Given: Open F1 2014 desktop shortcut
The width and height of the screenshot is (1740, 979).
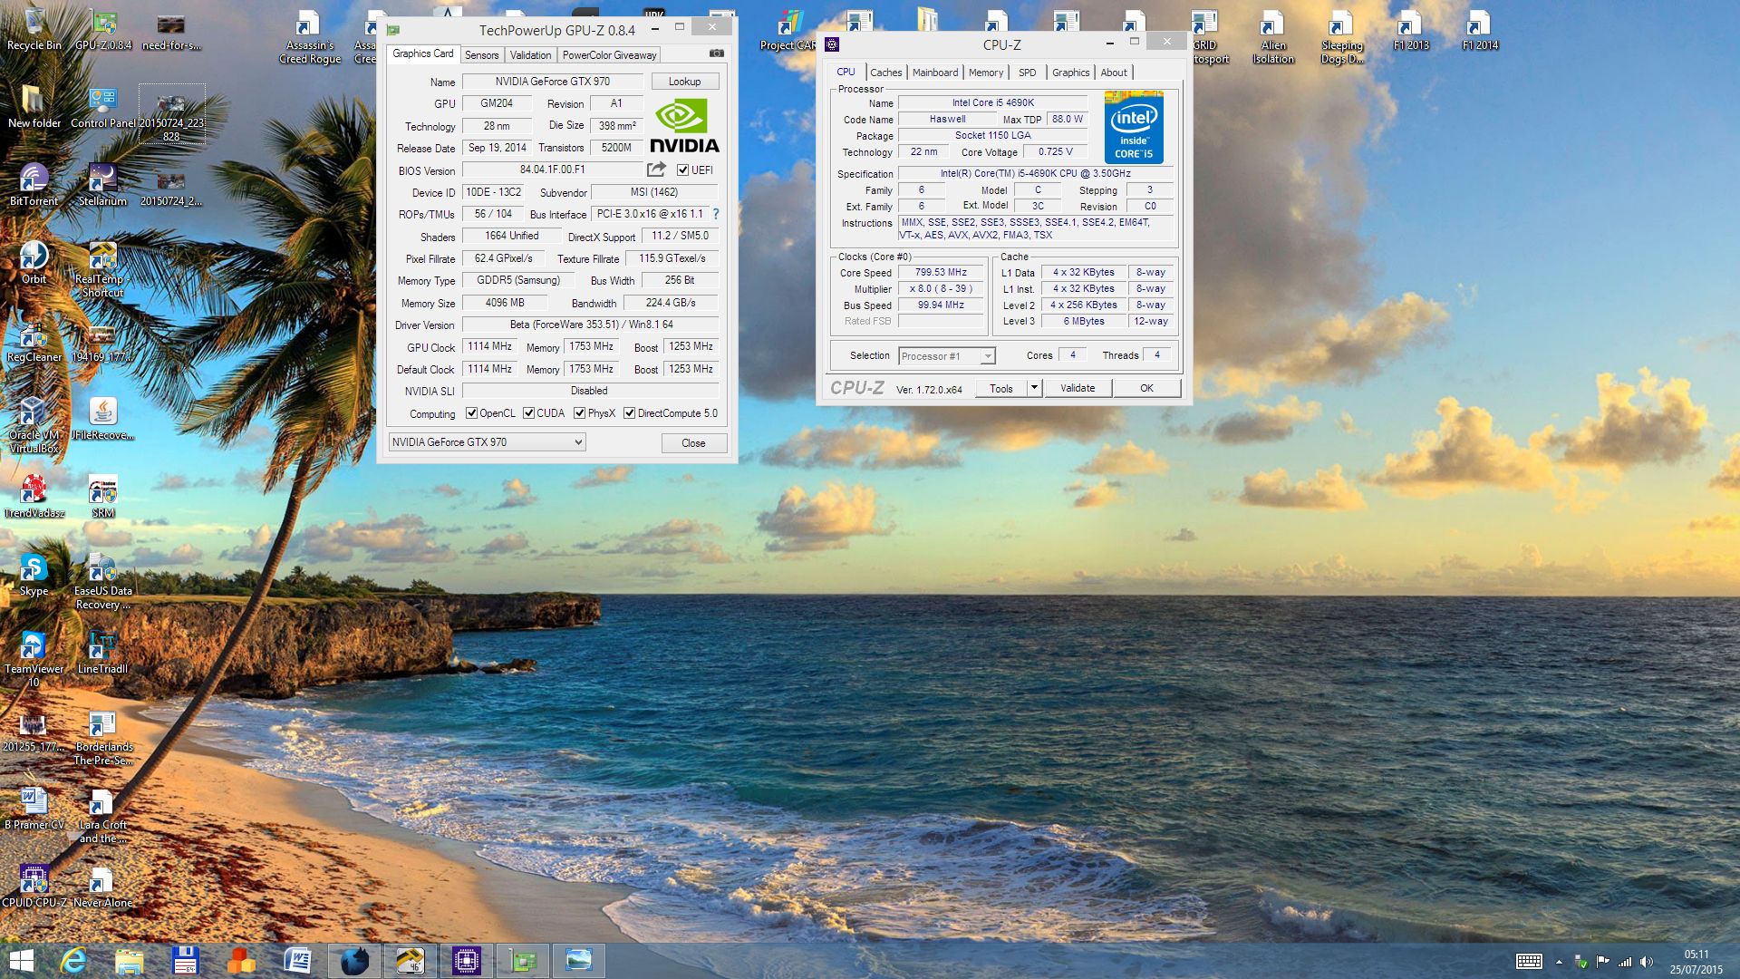Looking at the screenshot, I should click(x=1480, y=30).
